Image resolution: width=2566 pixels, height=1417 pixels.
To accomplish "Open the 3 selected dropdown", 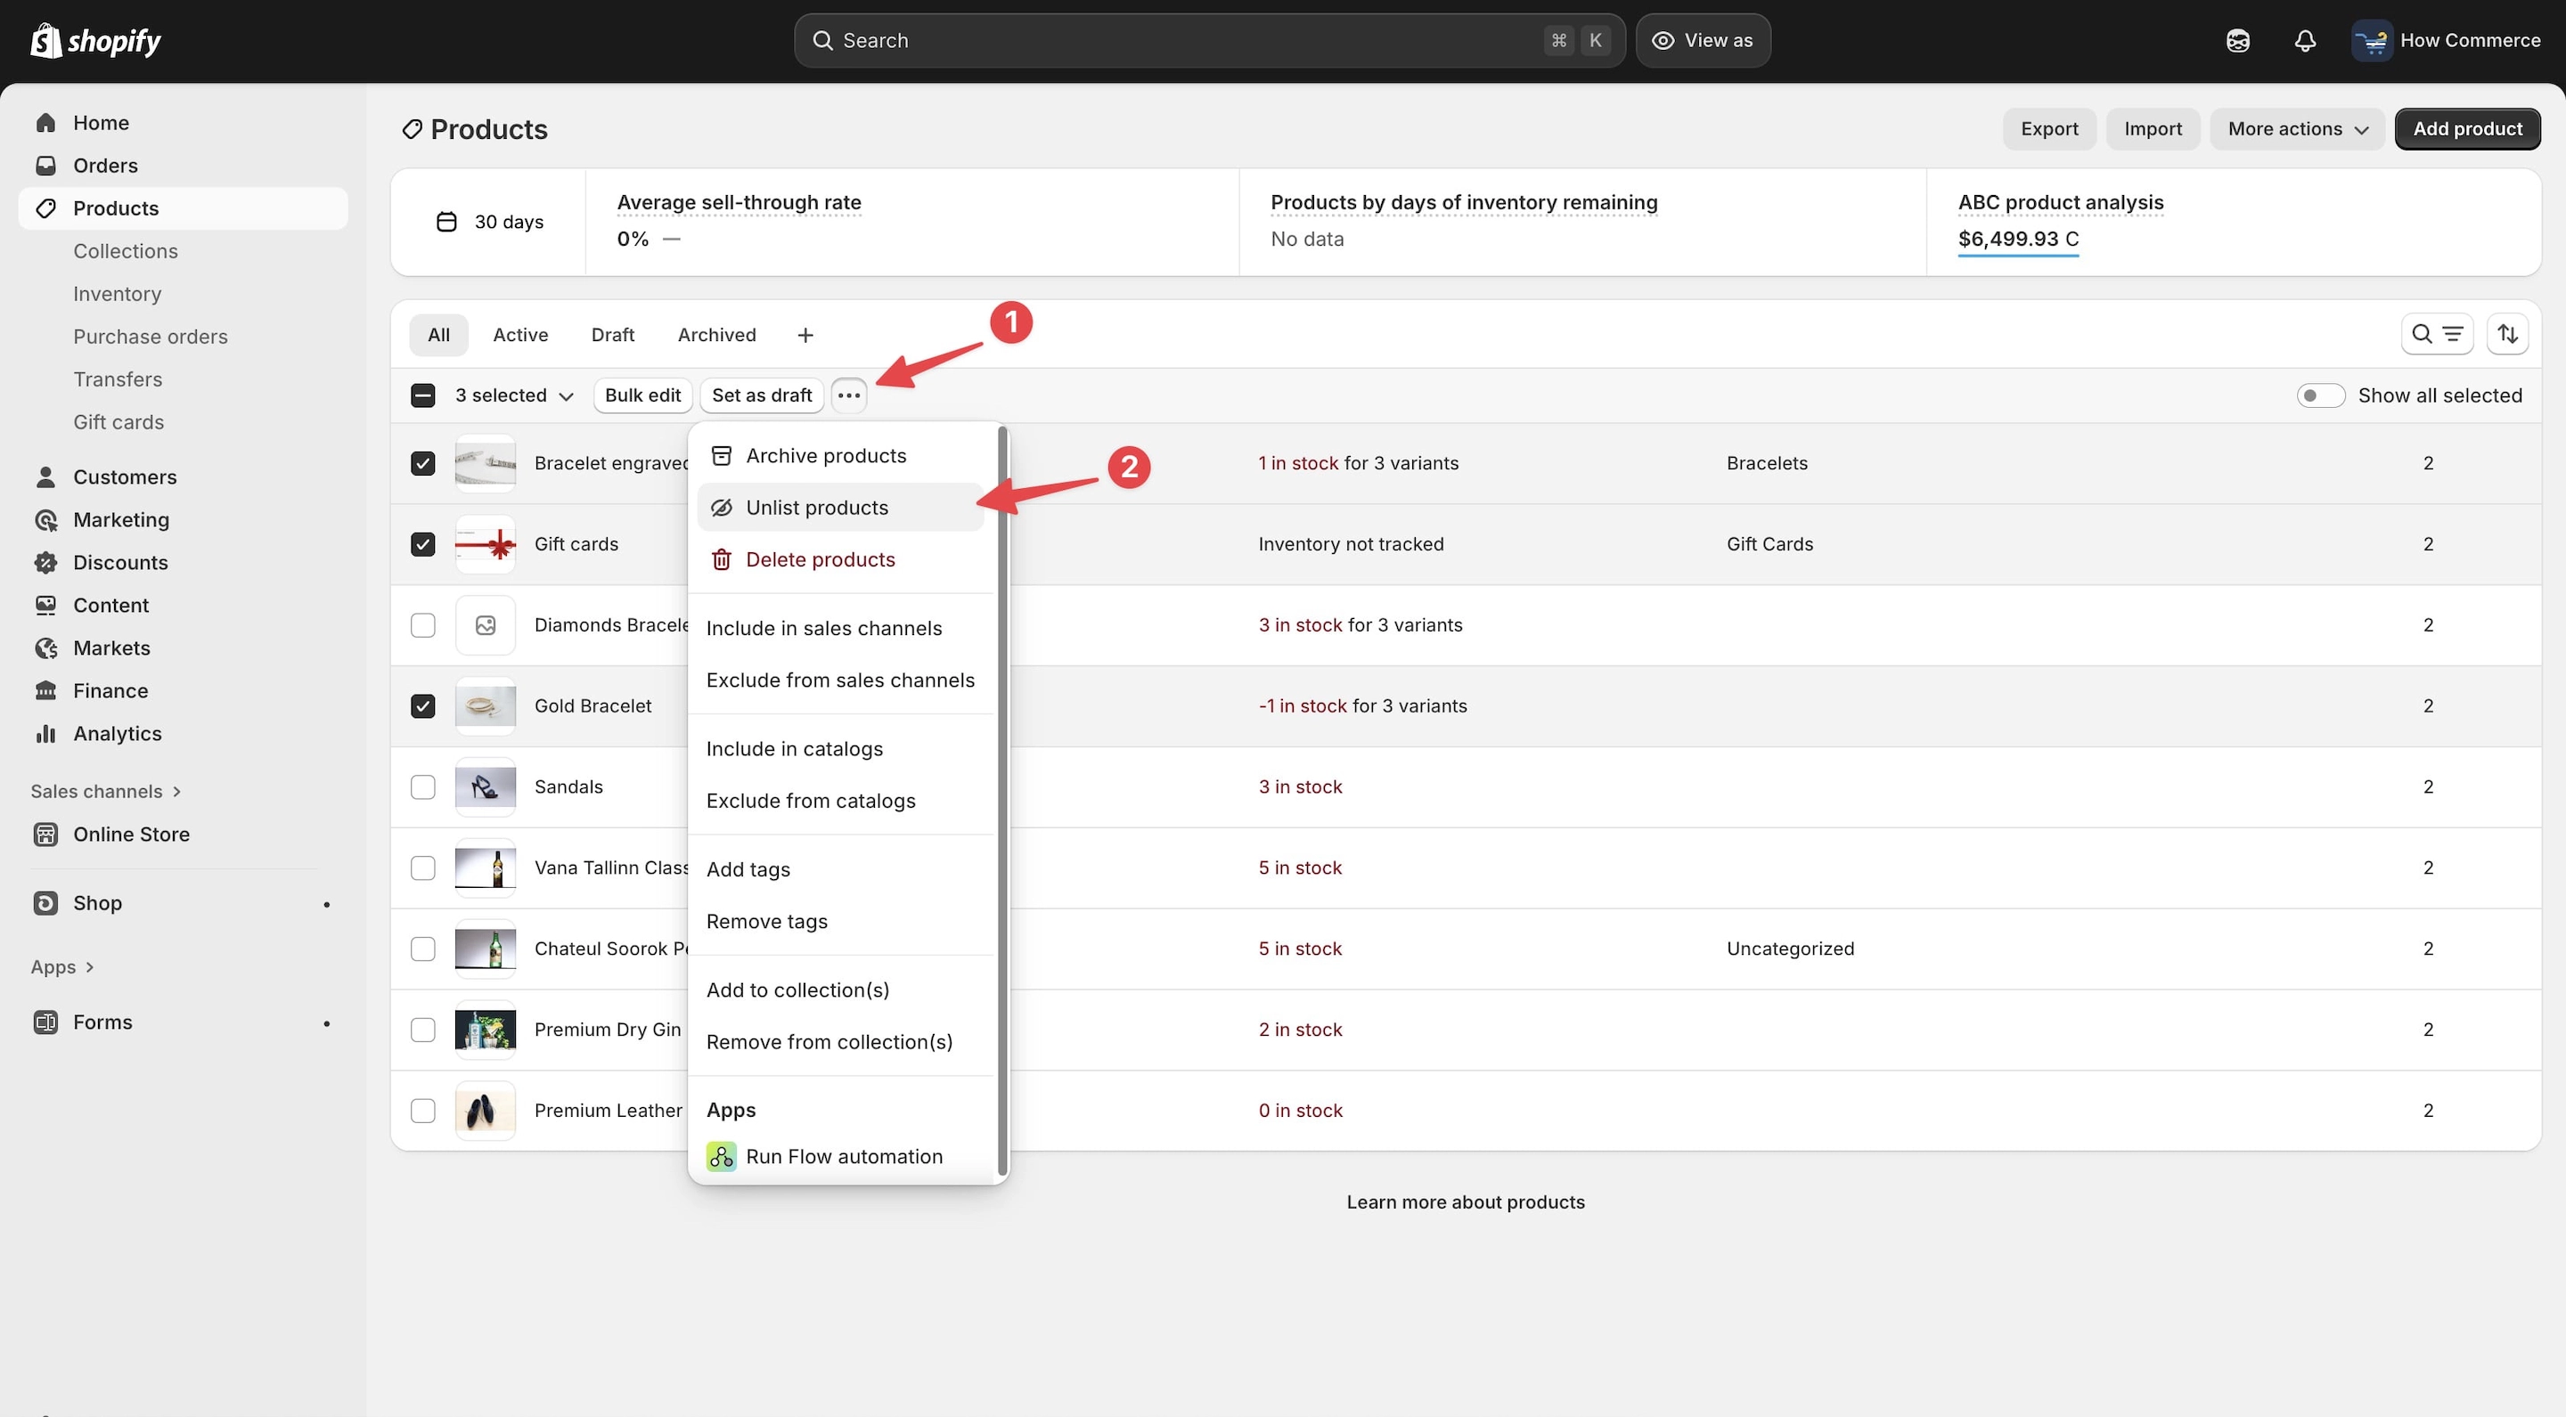I will pos(514,395).
